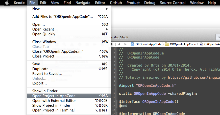Click the @end line
The width and height of the screenshot is (220, 115).
point(123,106)
